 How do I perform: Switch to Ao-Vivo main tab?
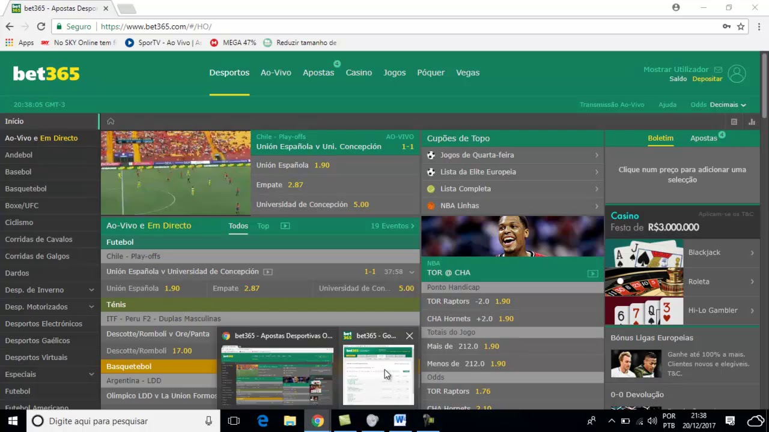pos(276,73)
